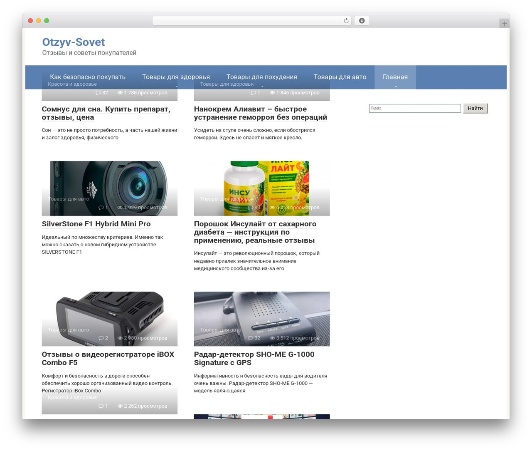Click comment icon on SHO-ME G-1000 card
Screen dimensions: 532x451
pos(251,338)
